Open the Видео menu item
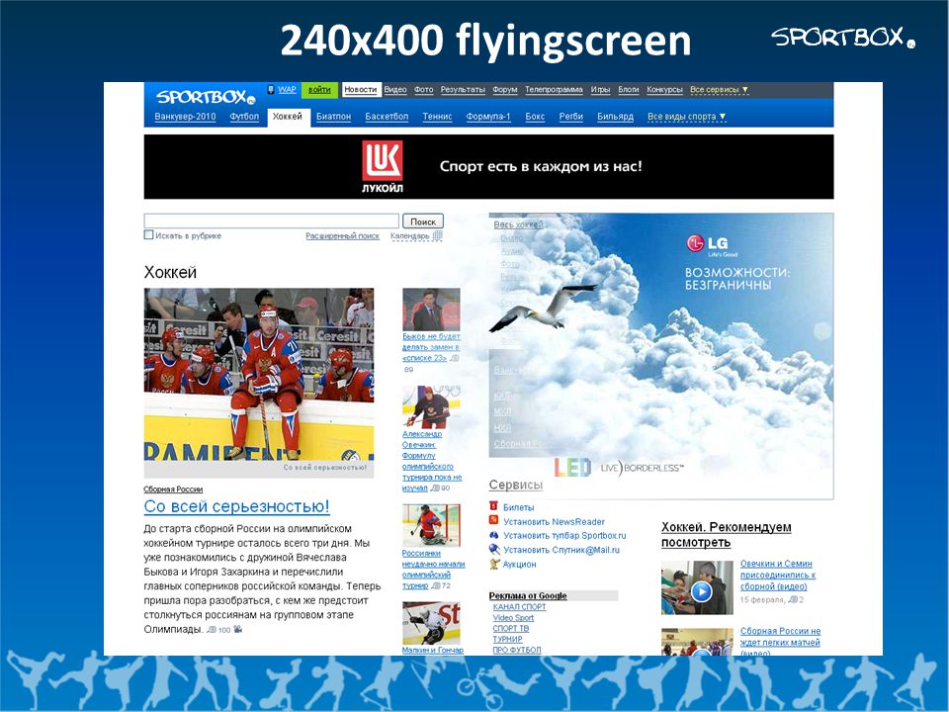 395,90
